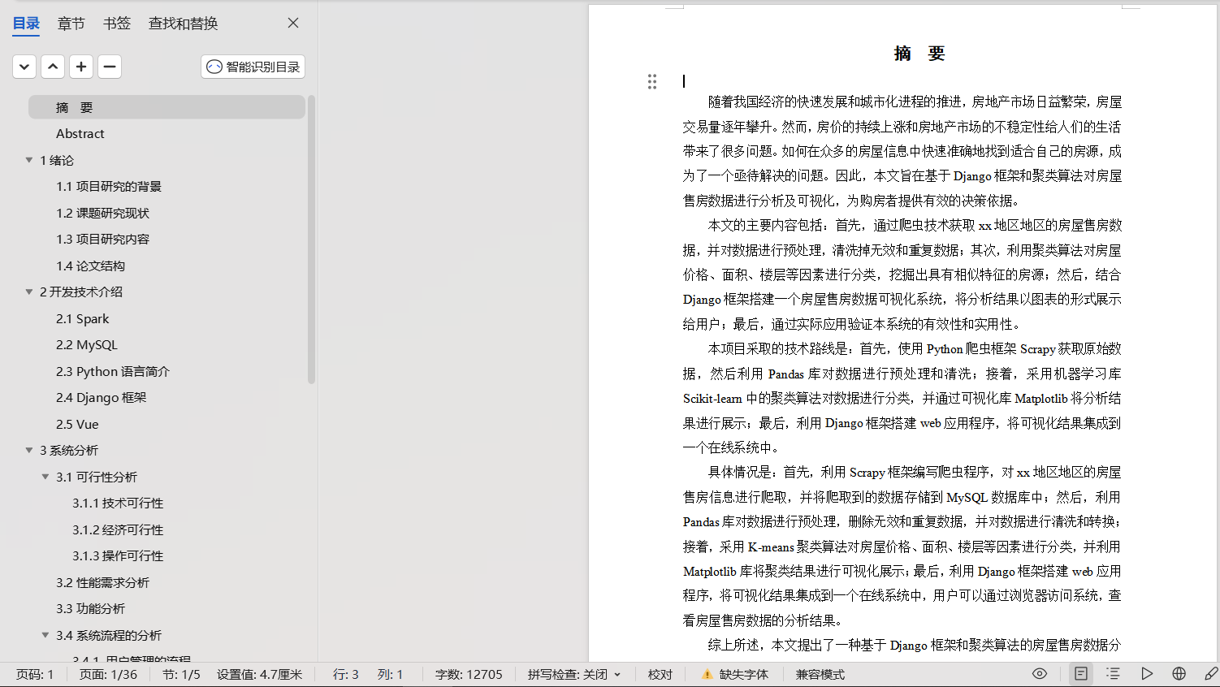Open the 查找和替换 tab

pos(183,24)
